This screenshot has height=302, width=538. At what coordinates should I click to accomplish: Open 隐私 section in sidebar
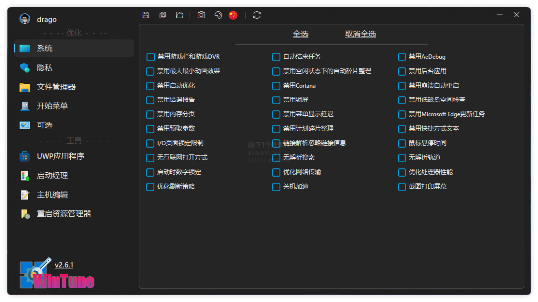(74, 68)
